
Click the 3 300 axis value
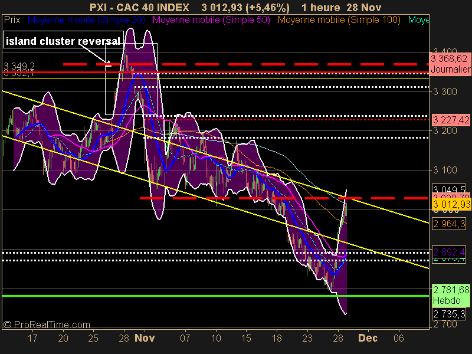pos(445,91)
